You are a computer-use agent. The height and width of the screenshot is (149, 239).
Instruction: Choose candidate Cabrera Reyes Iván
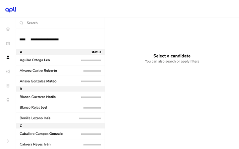(60, 144)
